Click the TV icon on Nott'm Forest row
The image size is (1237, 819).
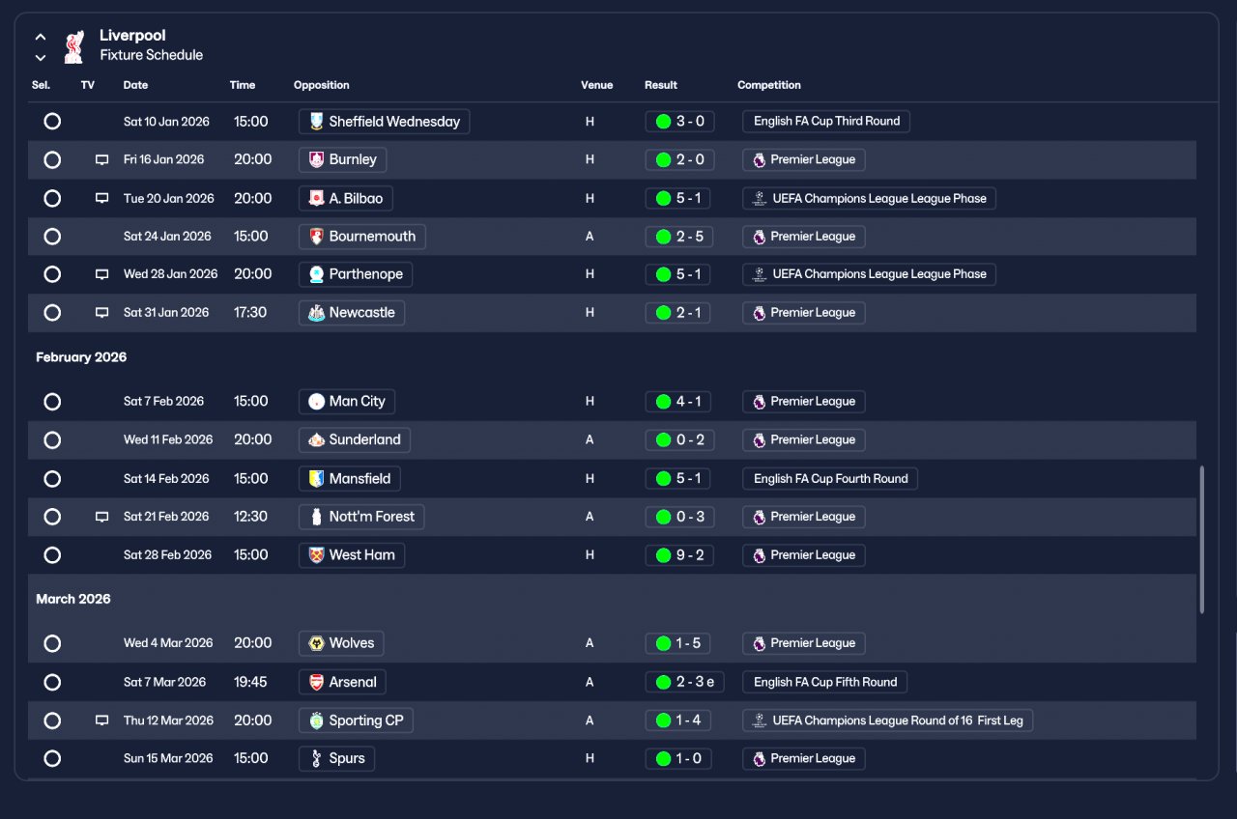point(101,517)
